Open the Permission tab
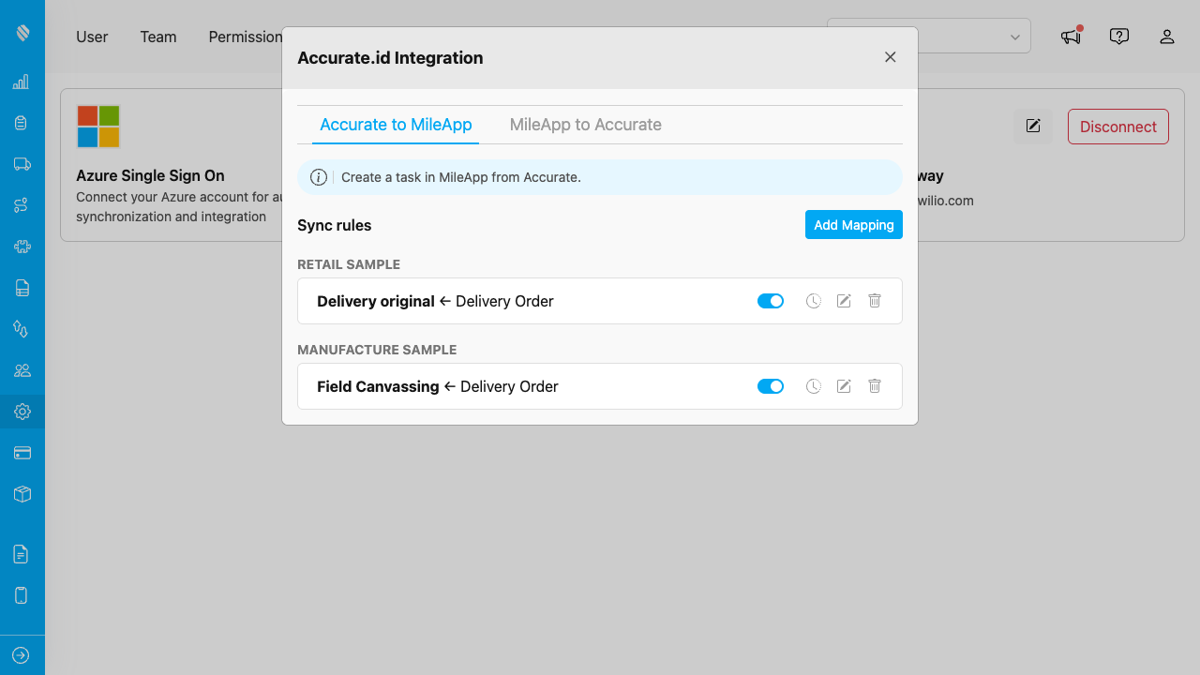 pyautogui.click(x=245, y=37)
